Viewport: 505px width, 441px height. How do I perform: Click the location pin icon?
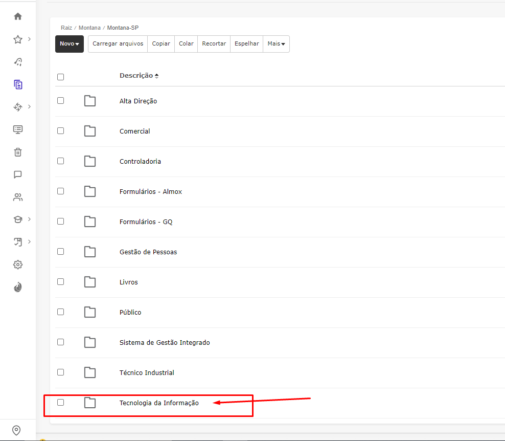pos(16,430)
